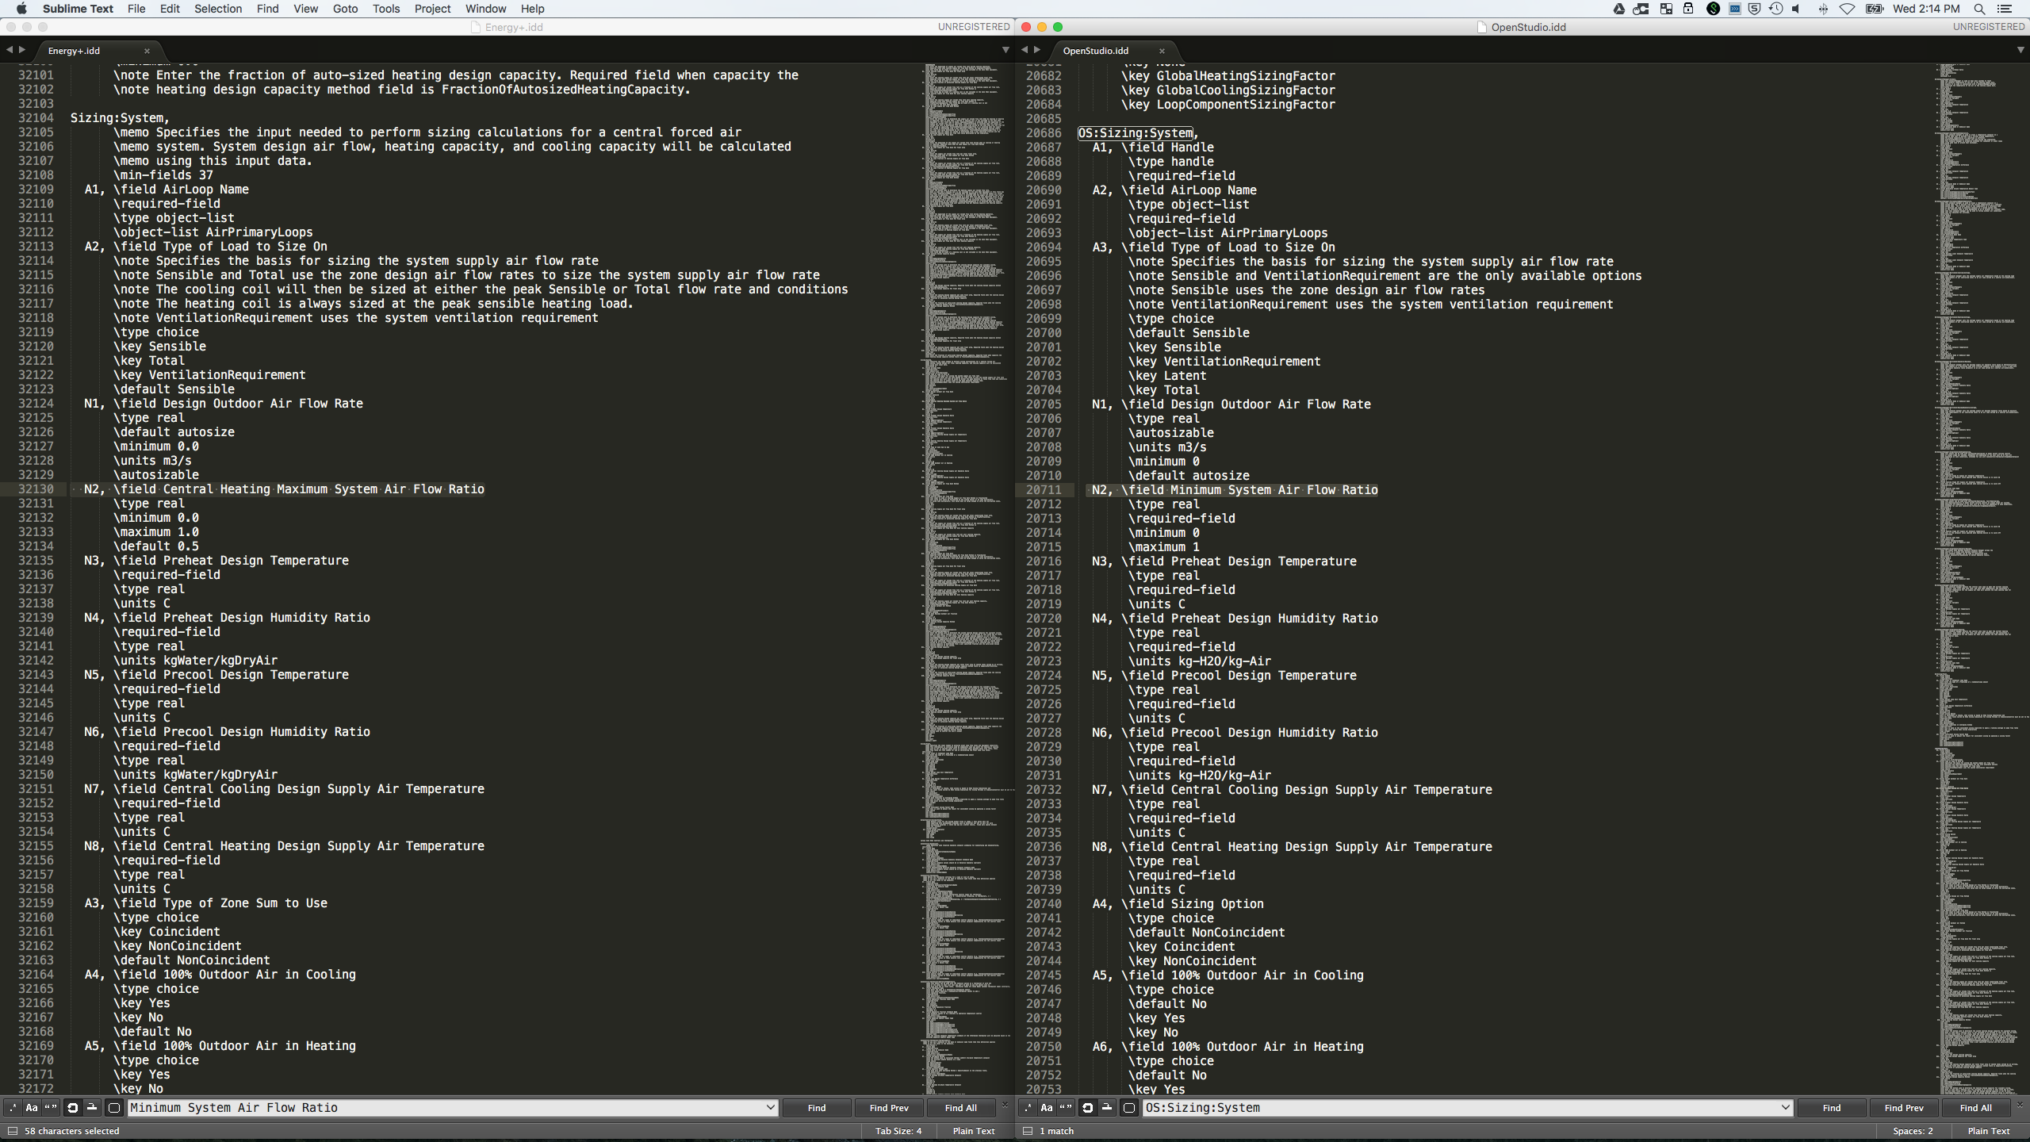This screenshot has width=2030, height=1142.
Task: Click wrap search icon in Energy+.idd find bar
Action: 72,1108
